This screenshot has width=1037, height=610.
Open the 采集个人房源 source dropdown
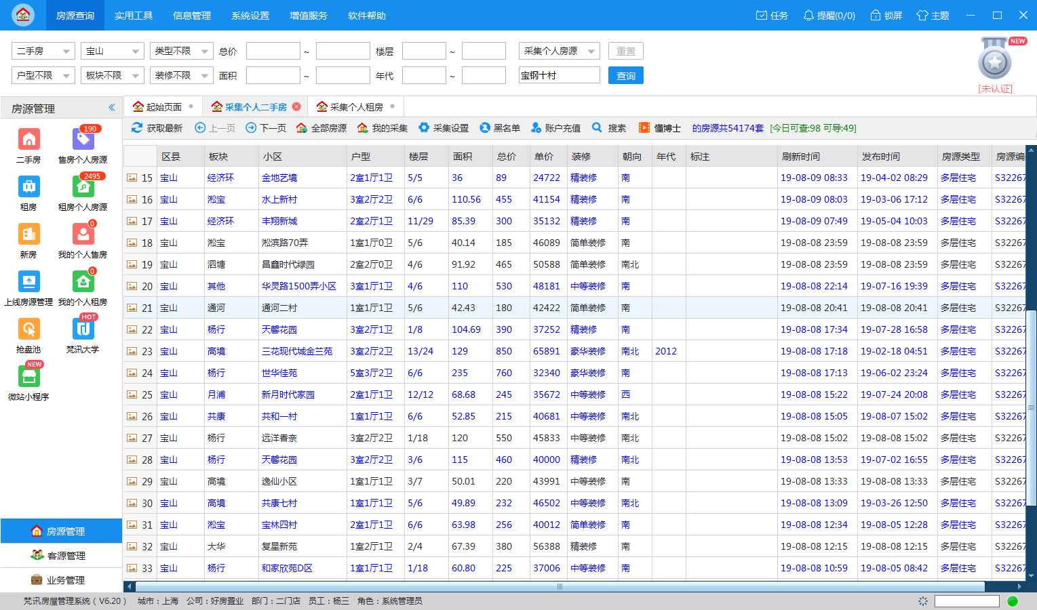[560, 51]
